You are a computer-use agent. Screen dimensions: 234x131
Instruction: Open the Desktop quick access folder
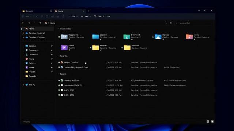[104, 36]
